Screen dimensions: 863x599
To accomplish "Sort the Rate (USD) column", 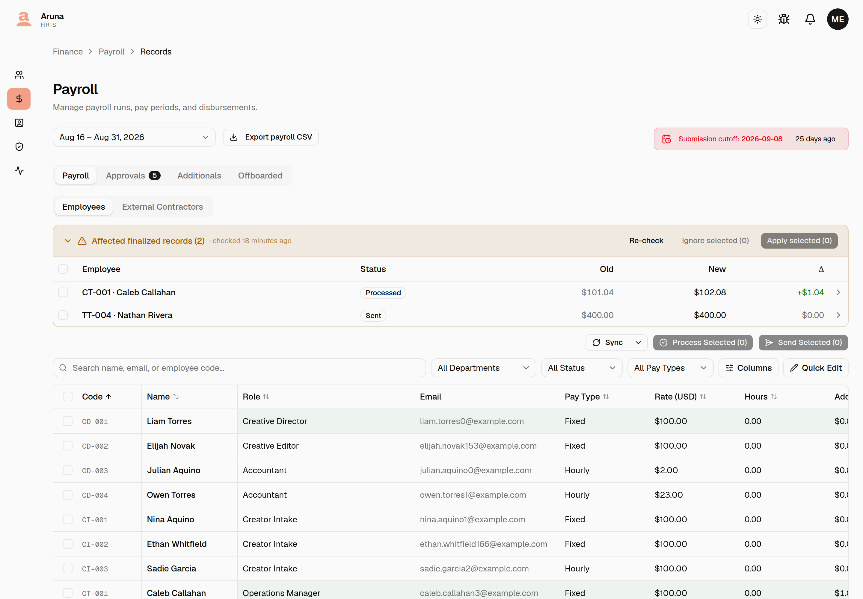I will pos(680,397).
